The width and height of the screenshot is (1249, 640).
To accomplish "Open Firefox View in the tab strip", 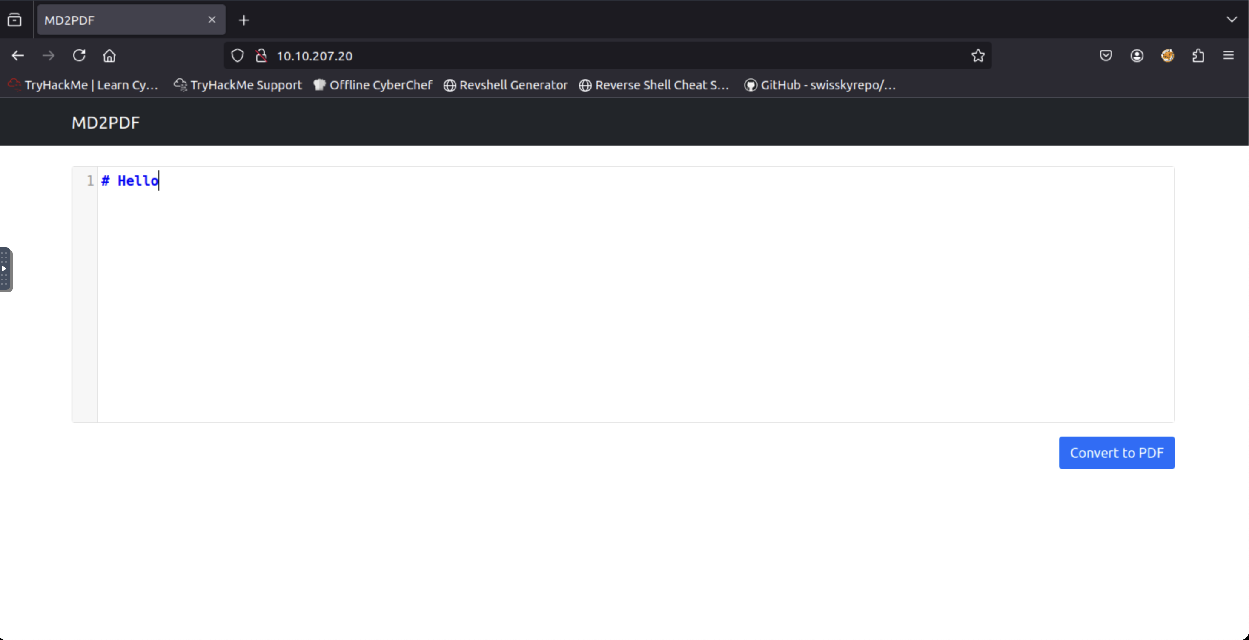I will [x=14, y=20].
